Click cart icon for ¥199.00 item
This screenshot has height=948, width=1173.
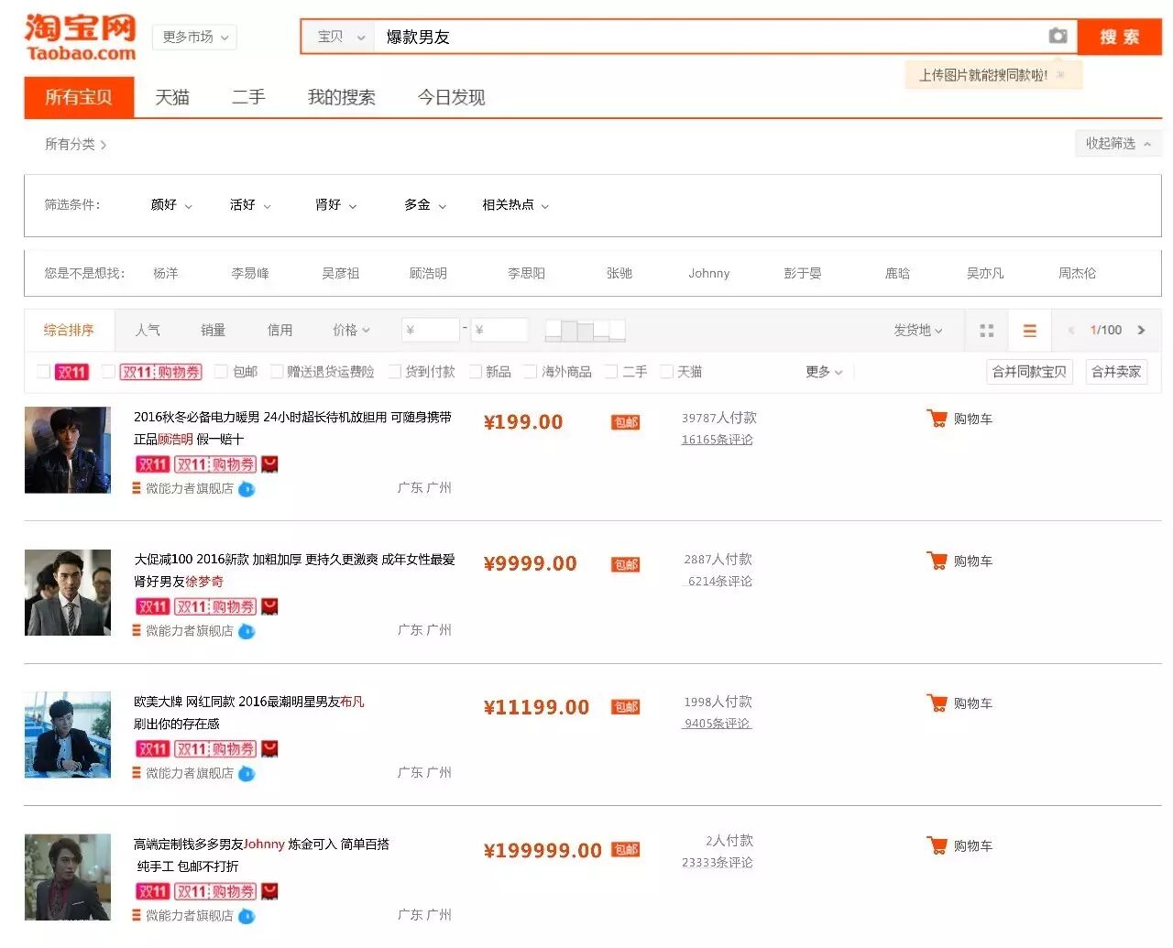point(937,419)
